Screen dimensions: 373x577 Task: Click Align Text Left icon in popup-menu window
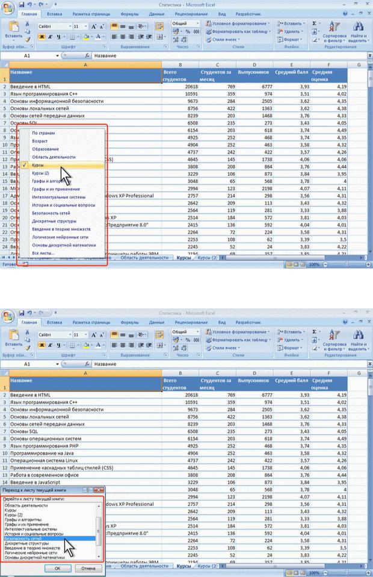(x=114, y=37)
